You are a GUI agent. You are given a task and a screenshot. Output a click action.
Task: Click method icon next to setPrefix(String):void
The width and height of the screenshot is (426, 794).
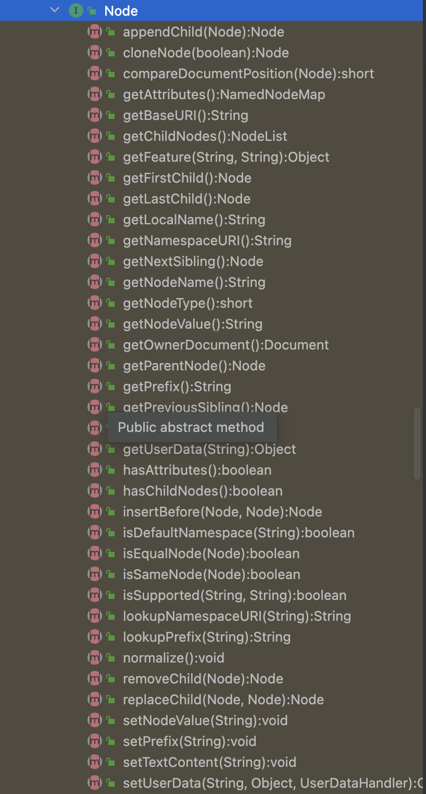pos(94,741)
